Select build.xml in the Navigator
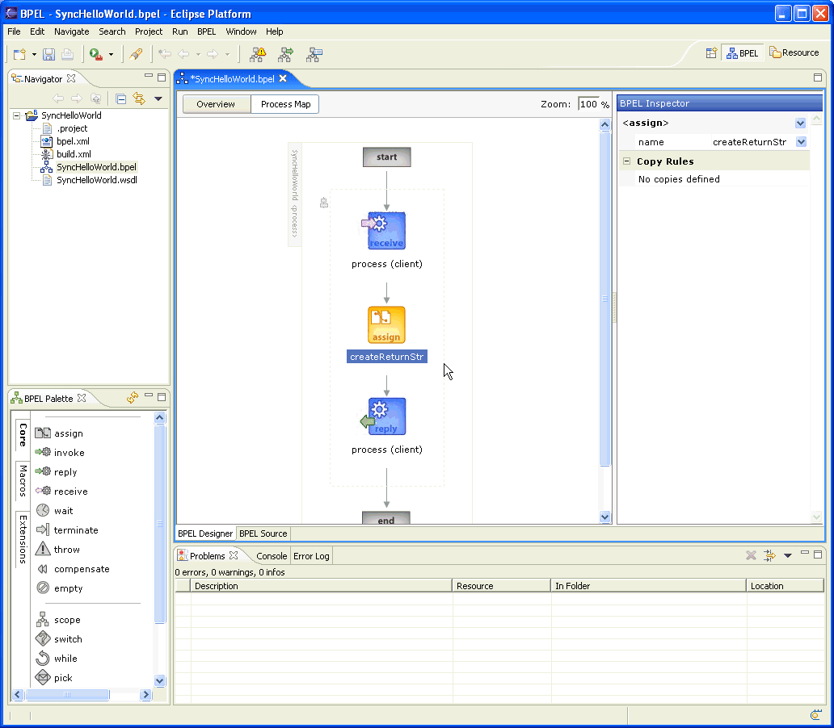The width and height of the screenshot is (834, 728). pos(74,154)
